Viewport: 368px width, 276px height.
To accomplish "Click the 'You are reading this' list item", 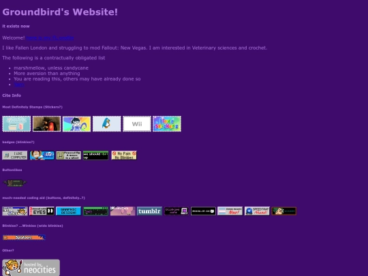I will 77,79.
